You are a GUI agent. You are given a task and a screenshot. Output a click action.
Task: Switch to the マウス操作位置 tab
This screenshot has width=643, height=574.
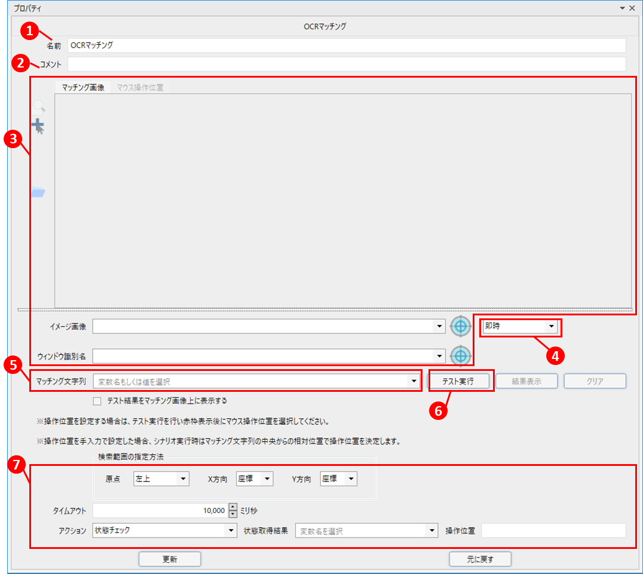click(x=140, y=86)
